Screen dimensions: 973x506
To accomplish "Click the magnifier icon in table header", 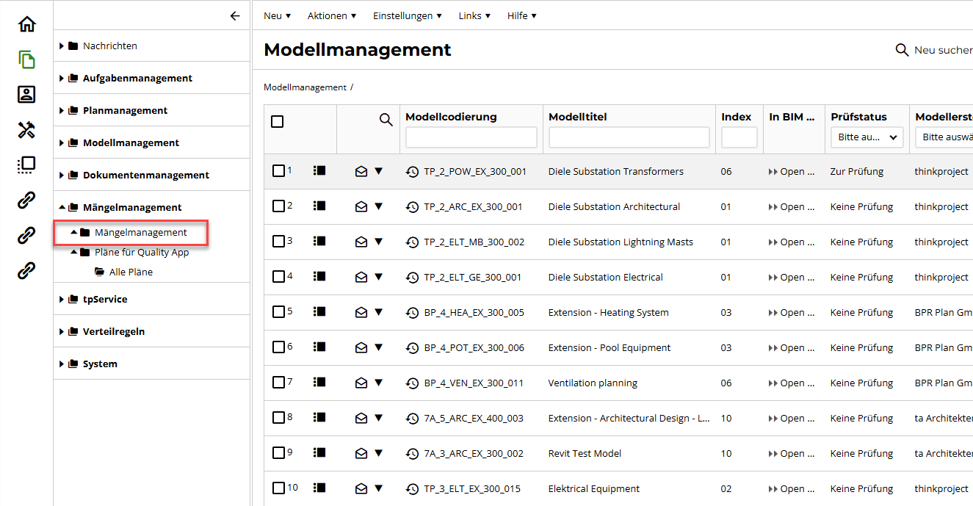I will (386, 120).
